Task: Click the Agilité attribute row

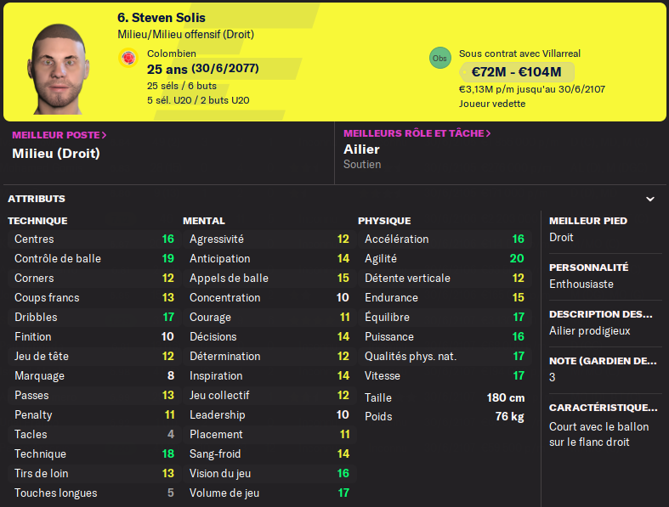Action: coord(444,259)
